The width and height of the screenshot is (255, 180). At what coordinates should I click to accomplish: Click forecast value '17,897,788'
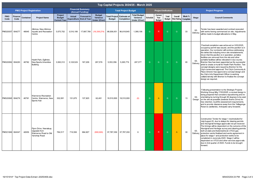(x=86, y=32)
